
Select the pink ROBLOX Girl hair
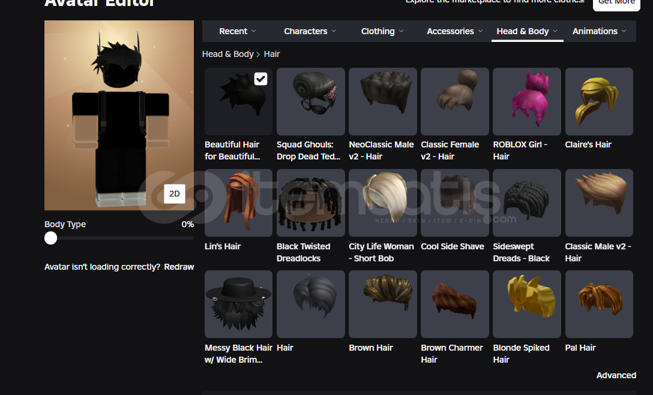coord(527,101)
